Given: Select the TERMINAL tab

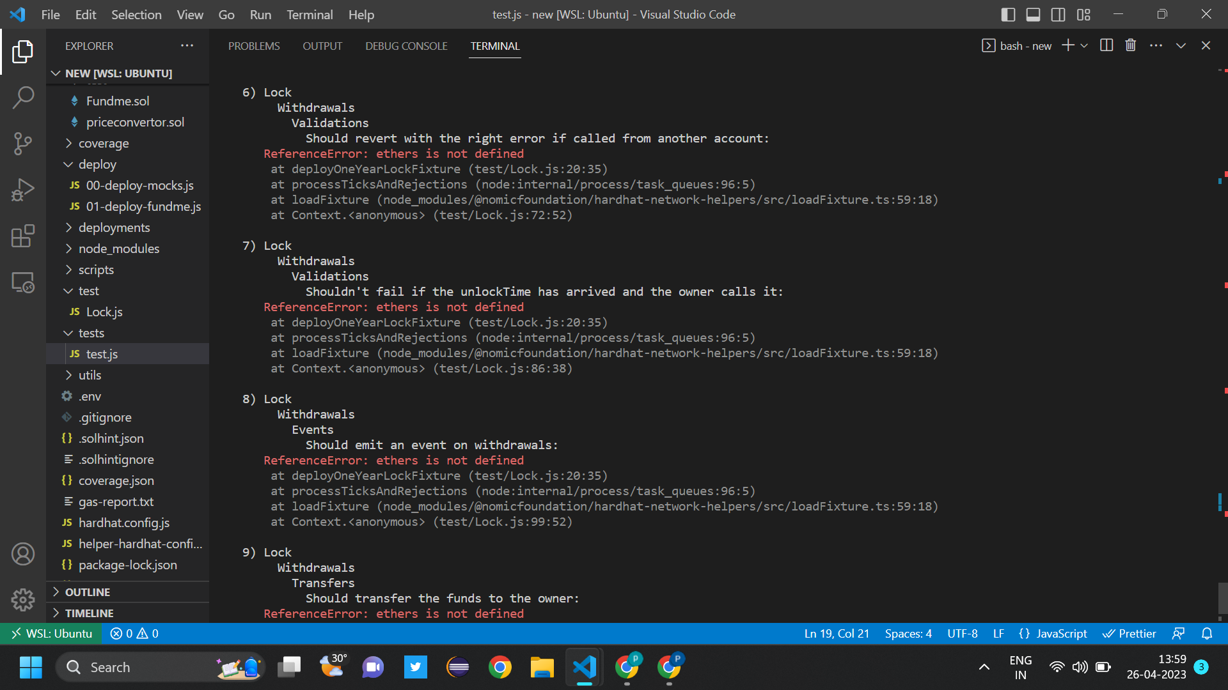Looking at the screenshot, I should click(x=495, y=46).
